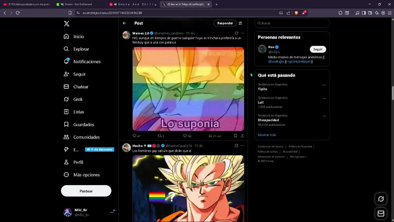
Task: Open the Lull trending topic
Action: (x=261, y=102)
